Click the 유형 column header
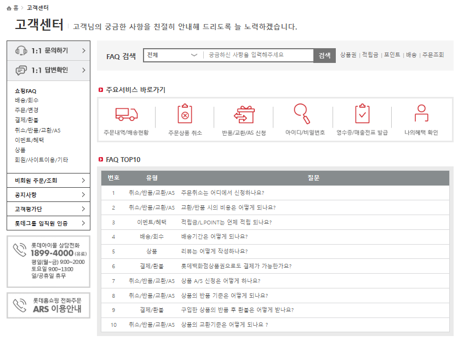The width and height of the screenshot is (458, 341). [x=152, y=178]
